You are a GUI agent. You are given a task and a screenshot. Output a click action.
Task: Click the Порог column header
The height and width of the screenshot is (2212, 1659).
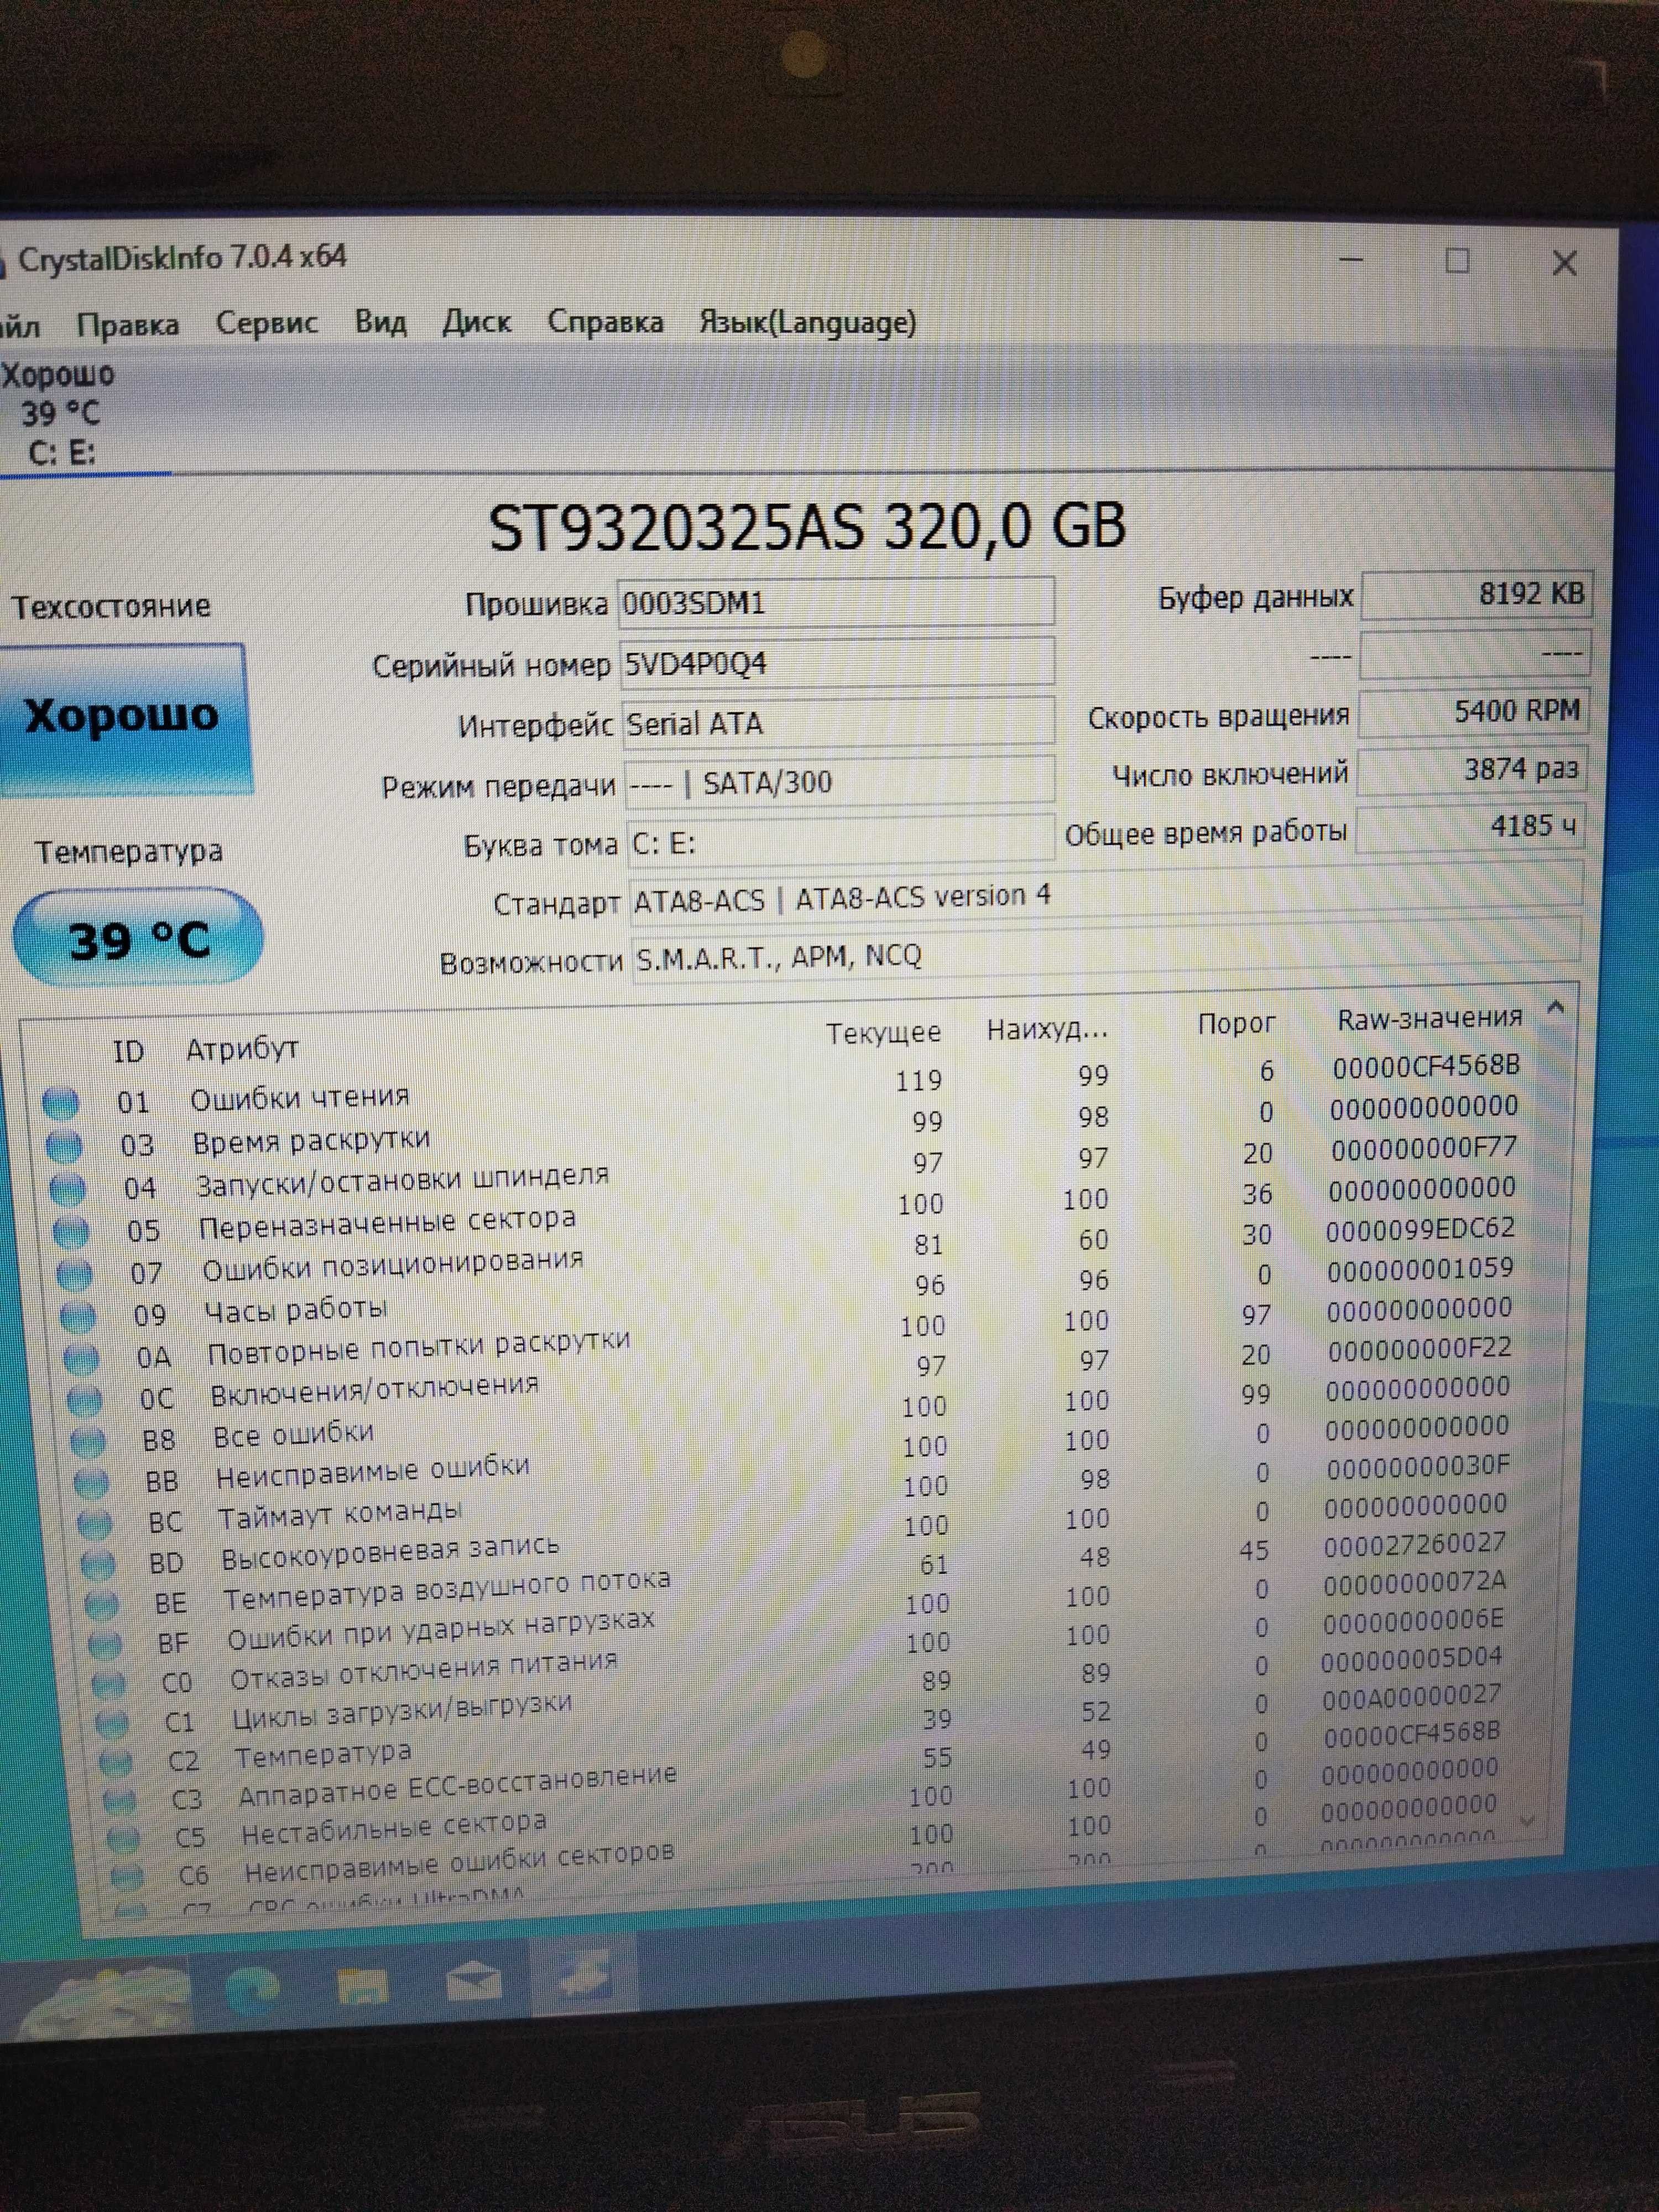[x=1237, y=1024]
